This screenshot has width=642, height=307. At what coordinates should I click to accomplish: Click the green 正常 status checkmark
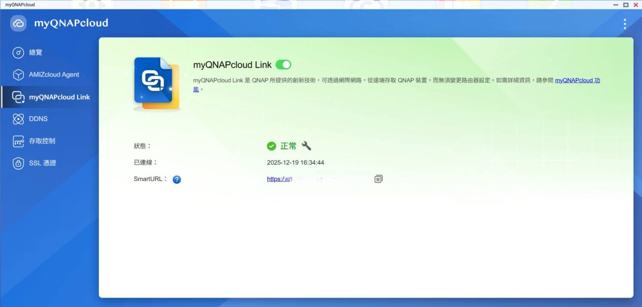coord(271,146)
